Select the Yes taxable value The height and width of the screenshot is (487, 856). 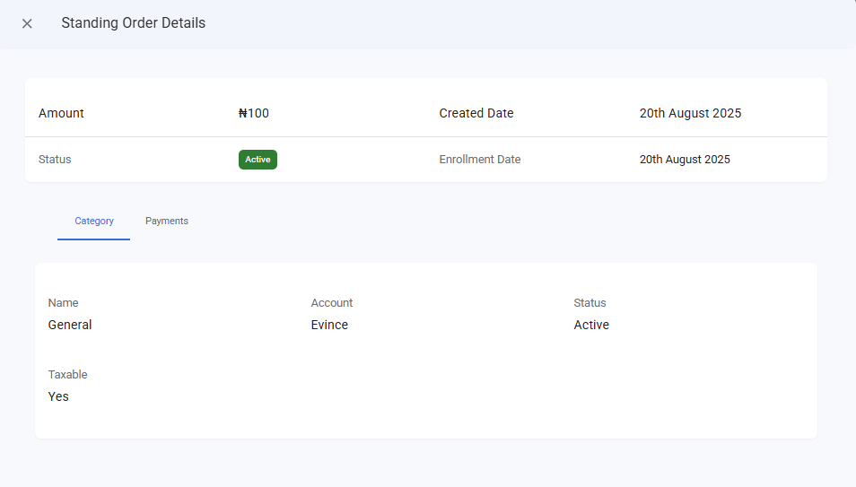click(x=58, y=396)
